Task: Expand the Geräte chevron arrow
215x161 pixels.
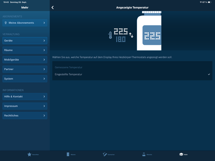Action: click(x=44, y=41)
